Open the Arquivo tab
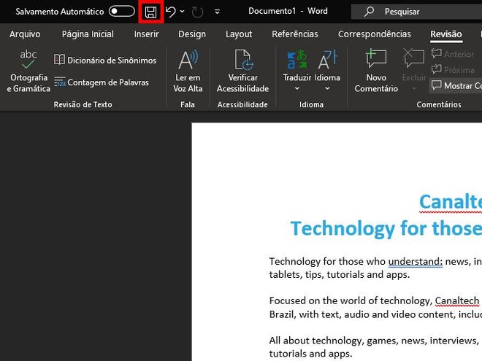Image resolution: width=482 pixels, height=361 pixels. (25, 34)
